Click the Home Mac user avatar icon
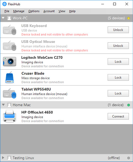 pyautogui.click(x=9, y=105)
